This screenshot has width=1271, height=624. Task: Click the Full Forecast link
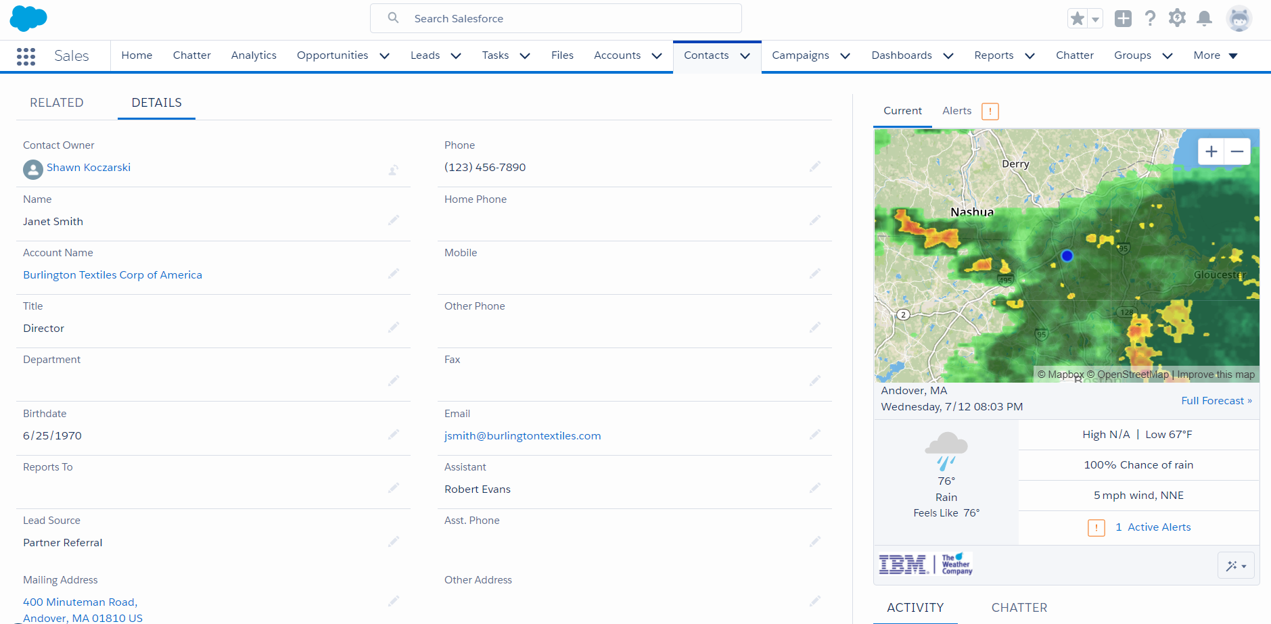(1216, 401)
